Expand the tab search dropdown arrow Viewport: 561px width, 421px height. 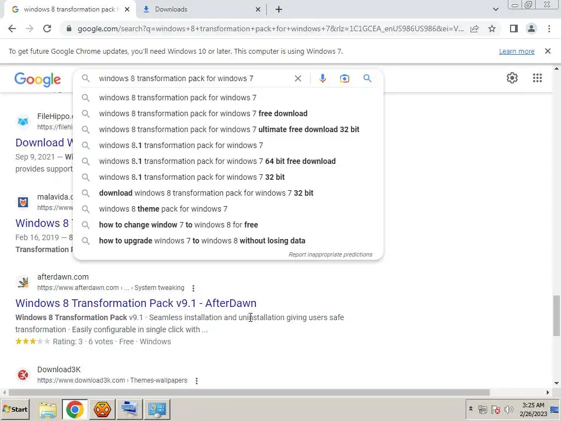(495, 9)
